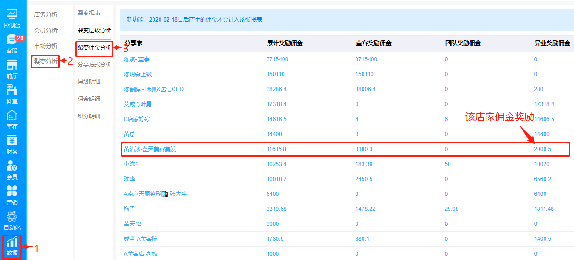Open the 层级明细 submenu
This screenshot has width=574, height=260.
tap(89, 81)
